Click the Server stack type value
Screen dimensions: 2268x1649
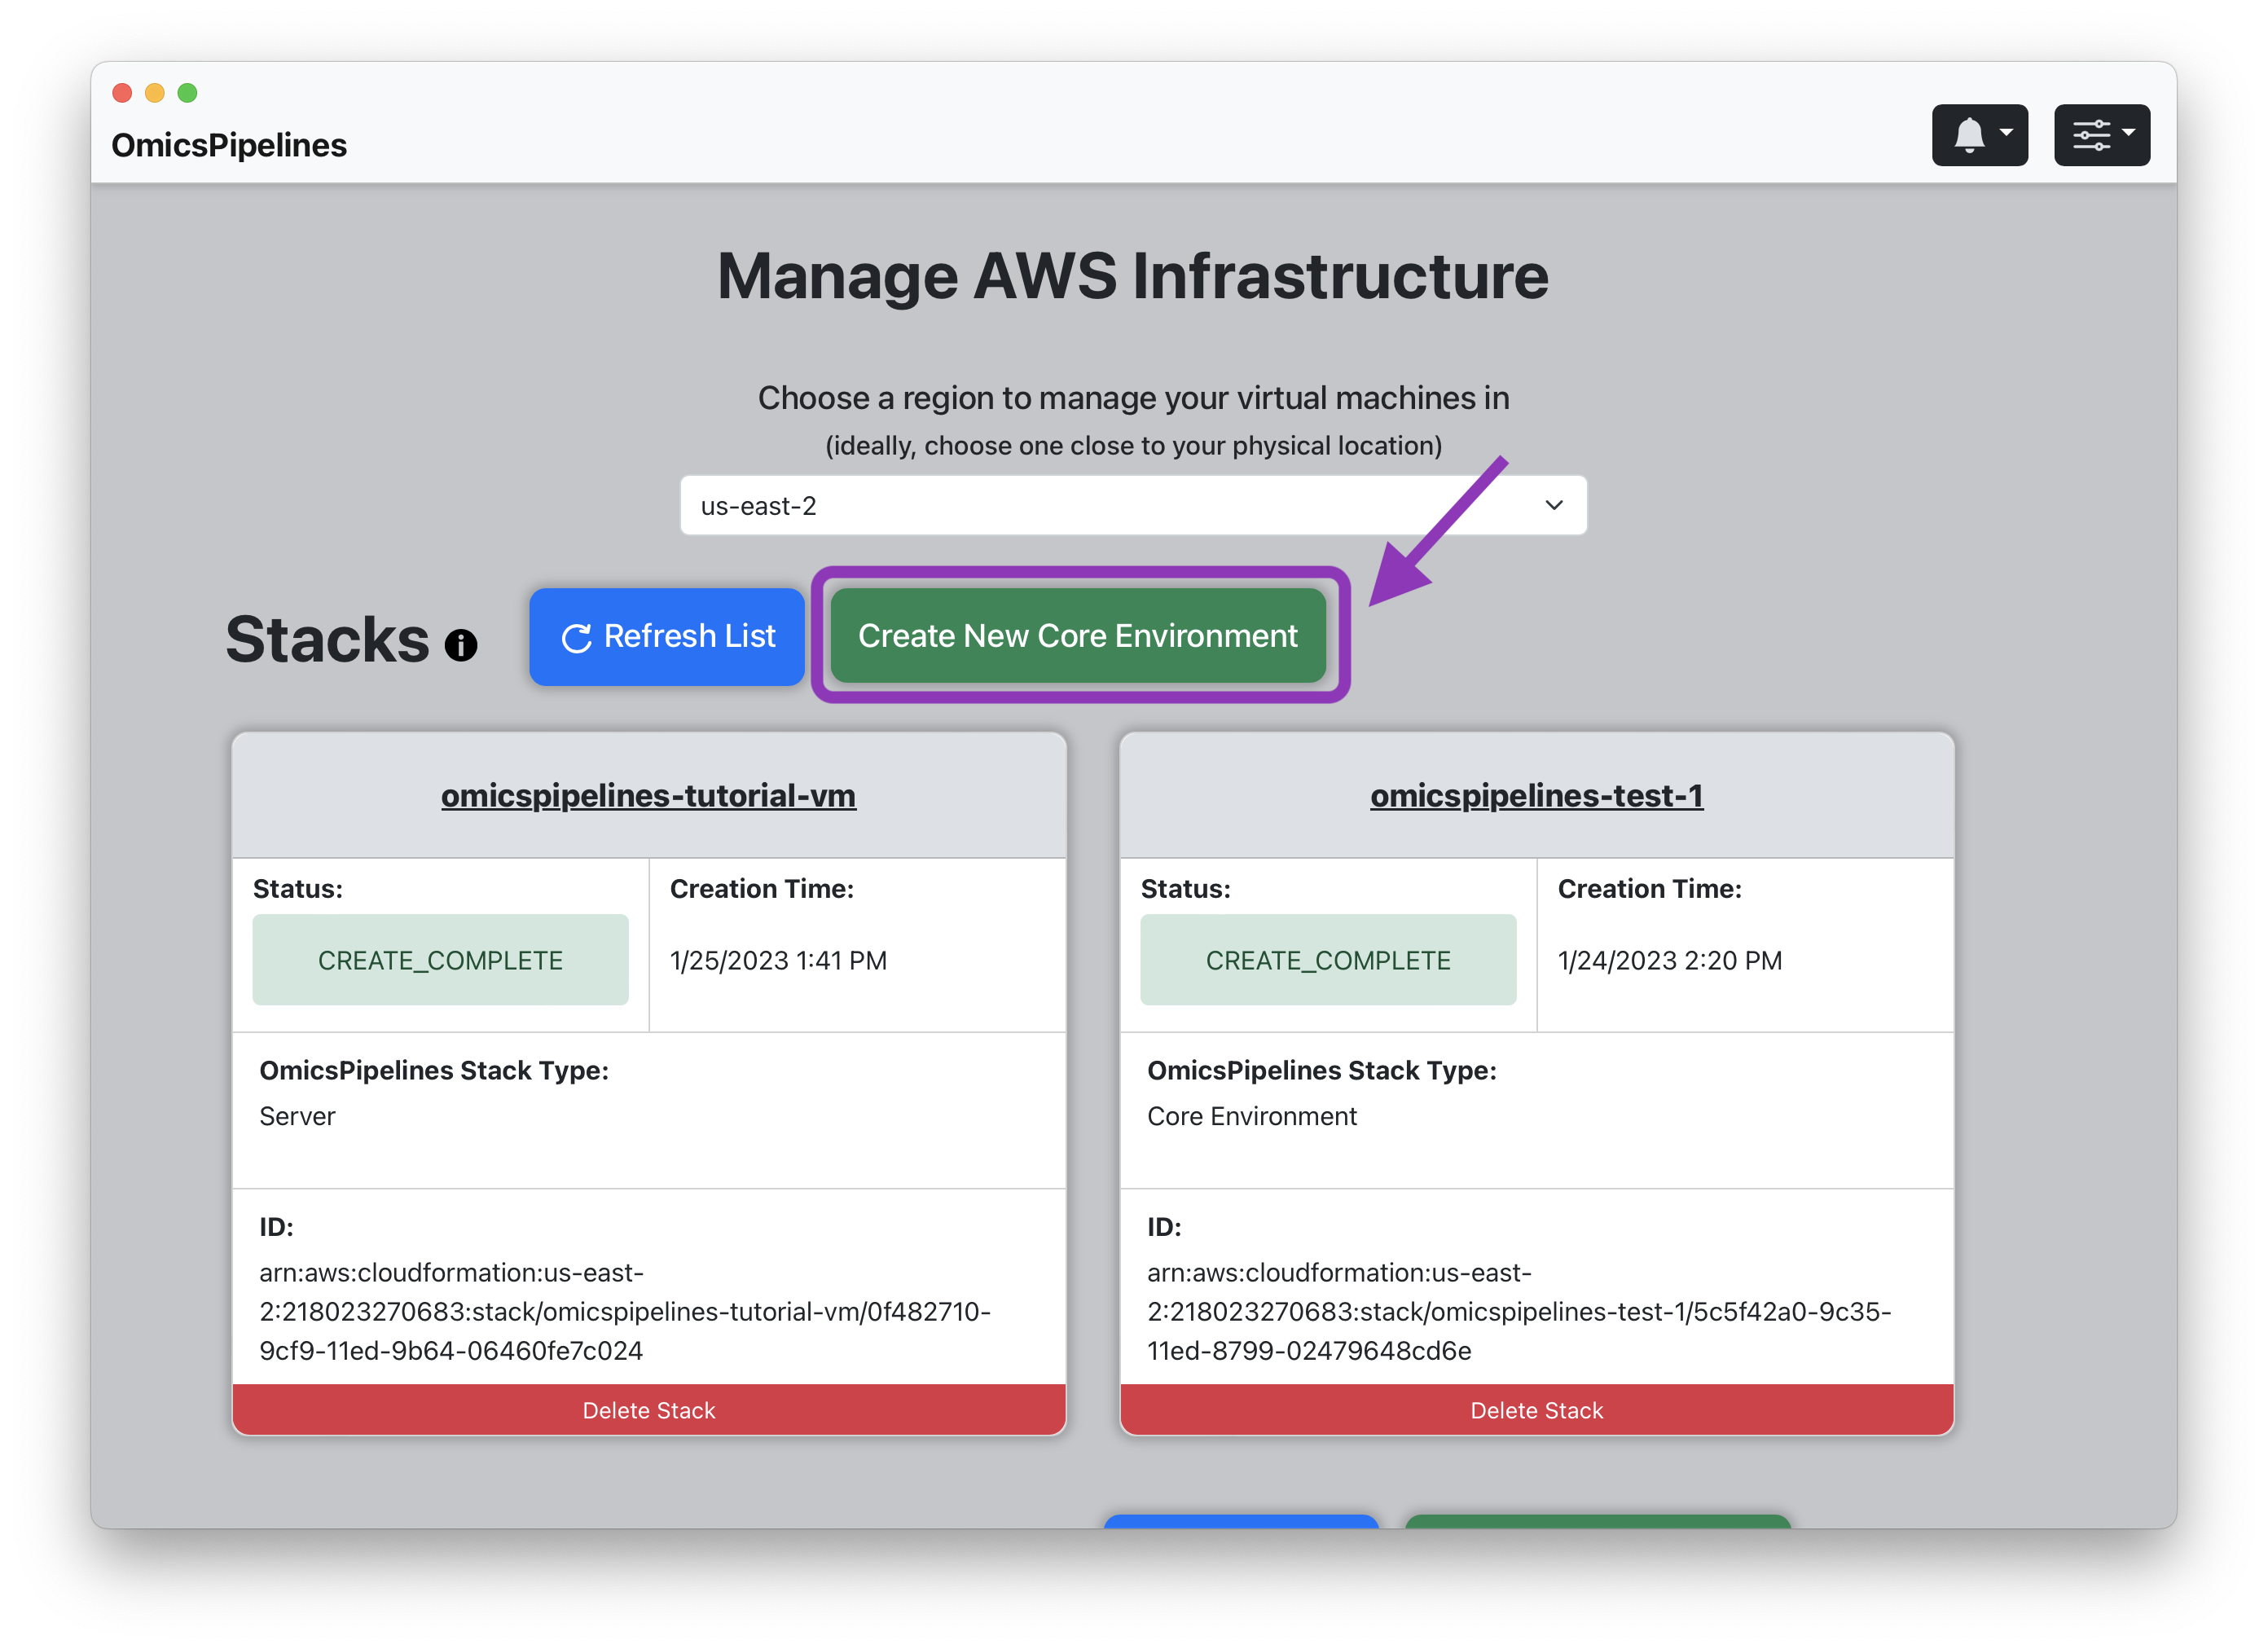click(x=297, y=1116)
